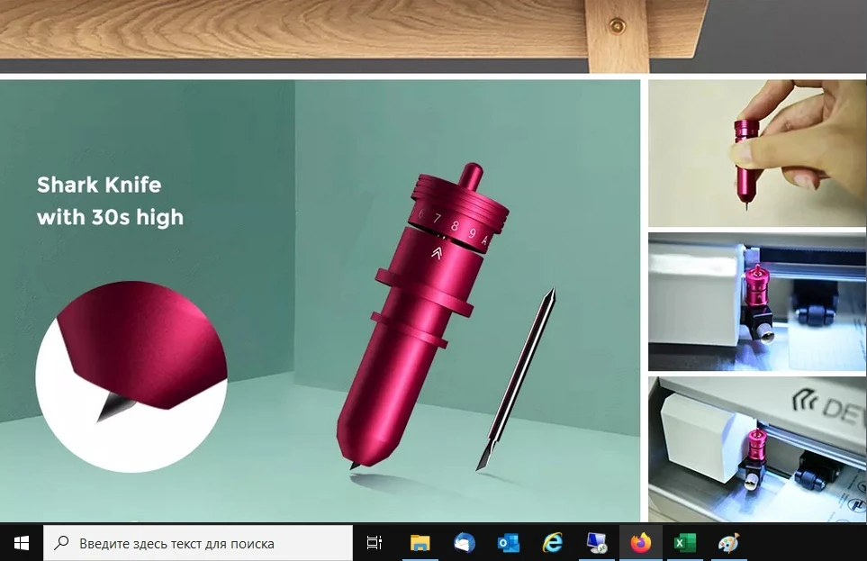Click the magnifier icon in the search box
The height and width of the screenshot is (561, 867).
pos(61,543)
